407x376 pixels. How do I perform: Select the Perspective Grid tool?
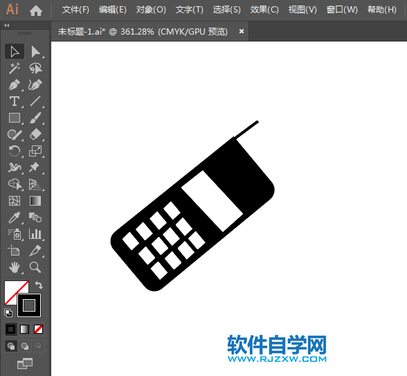tap(35, 184)
